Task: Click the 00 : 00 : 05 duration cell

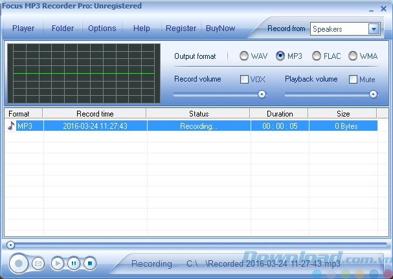Action: click(x=280, y=126)
